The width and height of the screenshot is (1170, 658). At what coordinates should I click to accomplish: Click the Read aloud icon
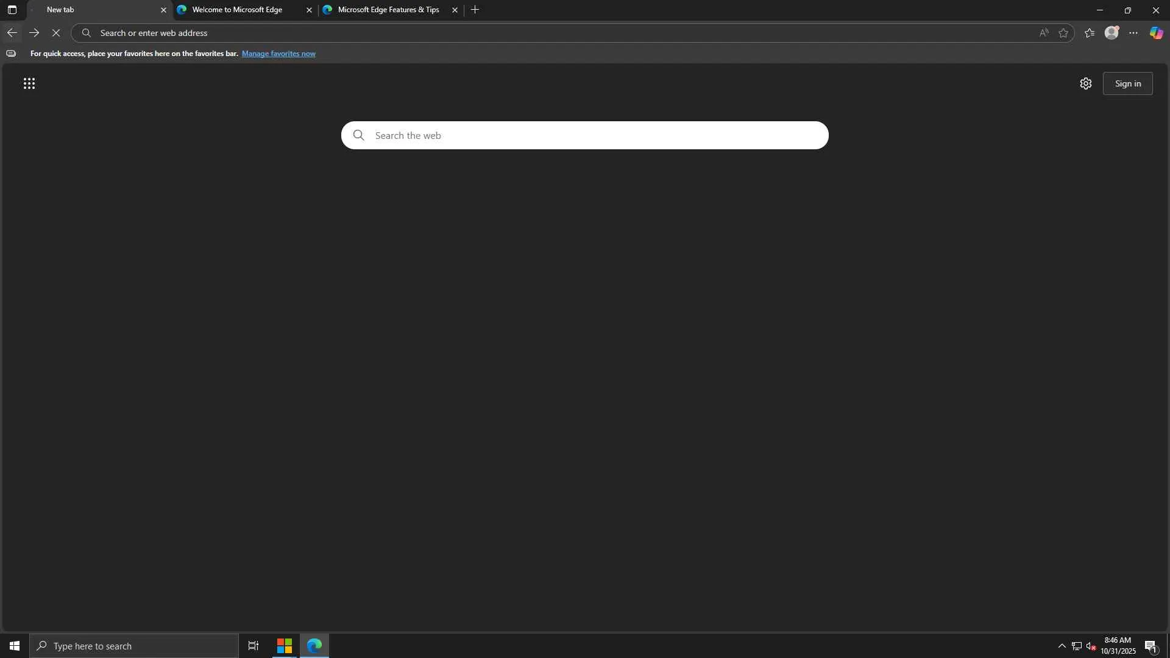click(x=1044, y=33)
